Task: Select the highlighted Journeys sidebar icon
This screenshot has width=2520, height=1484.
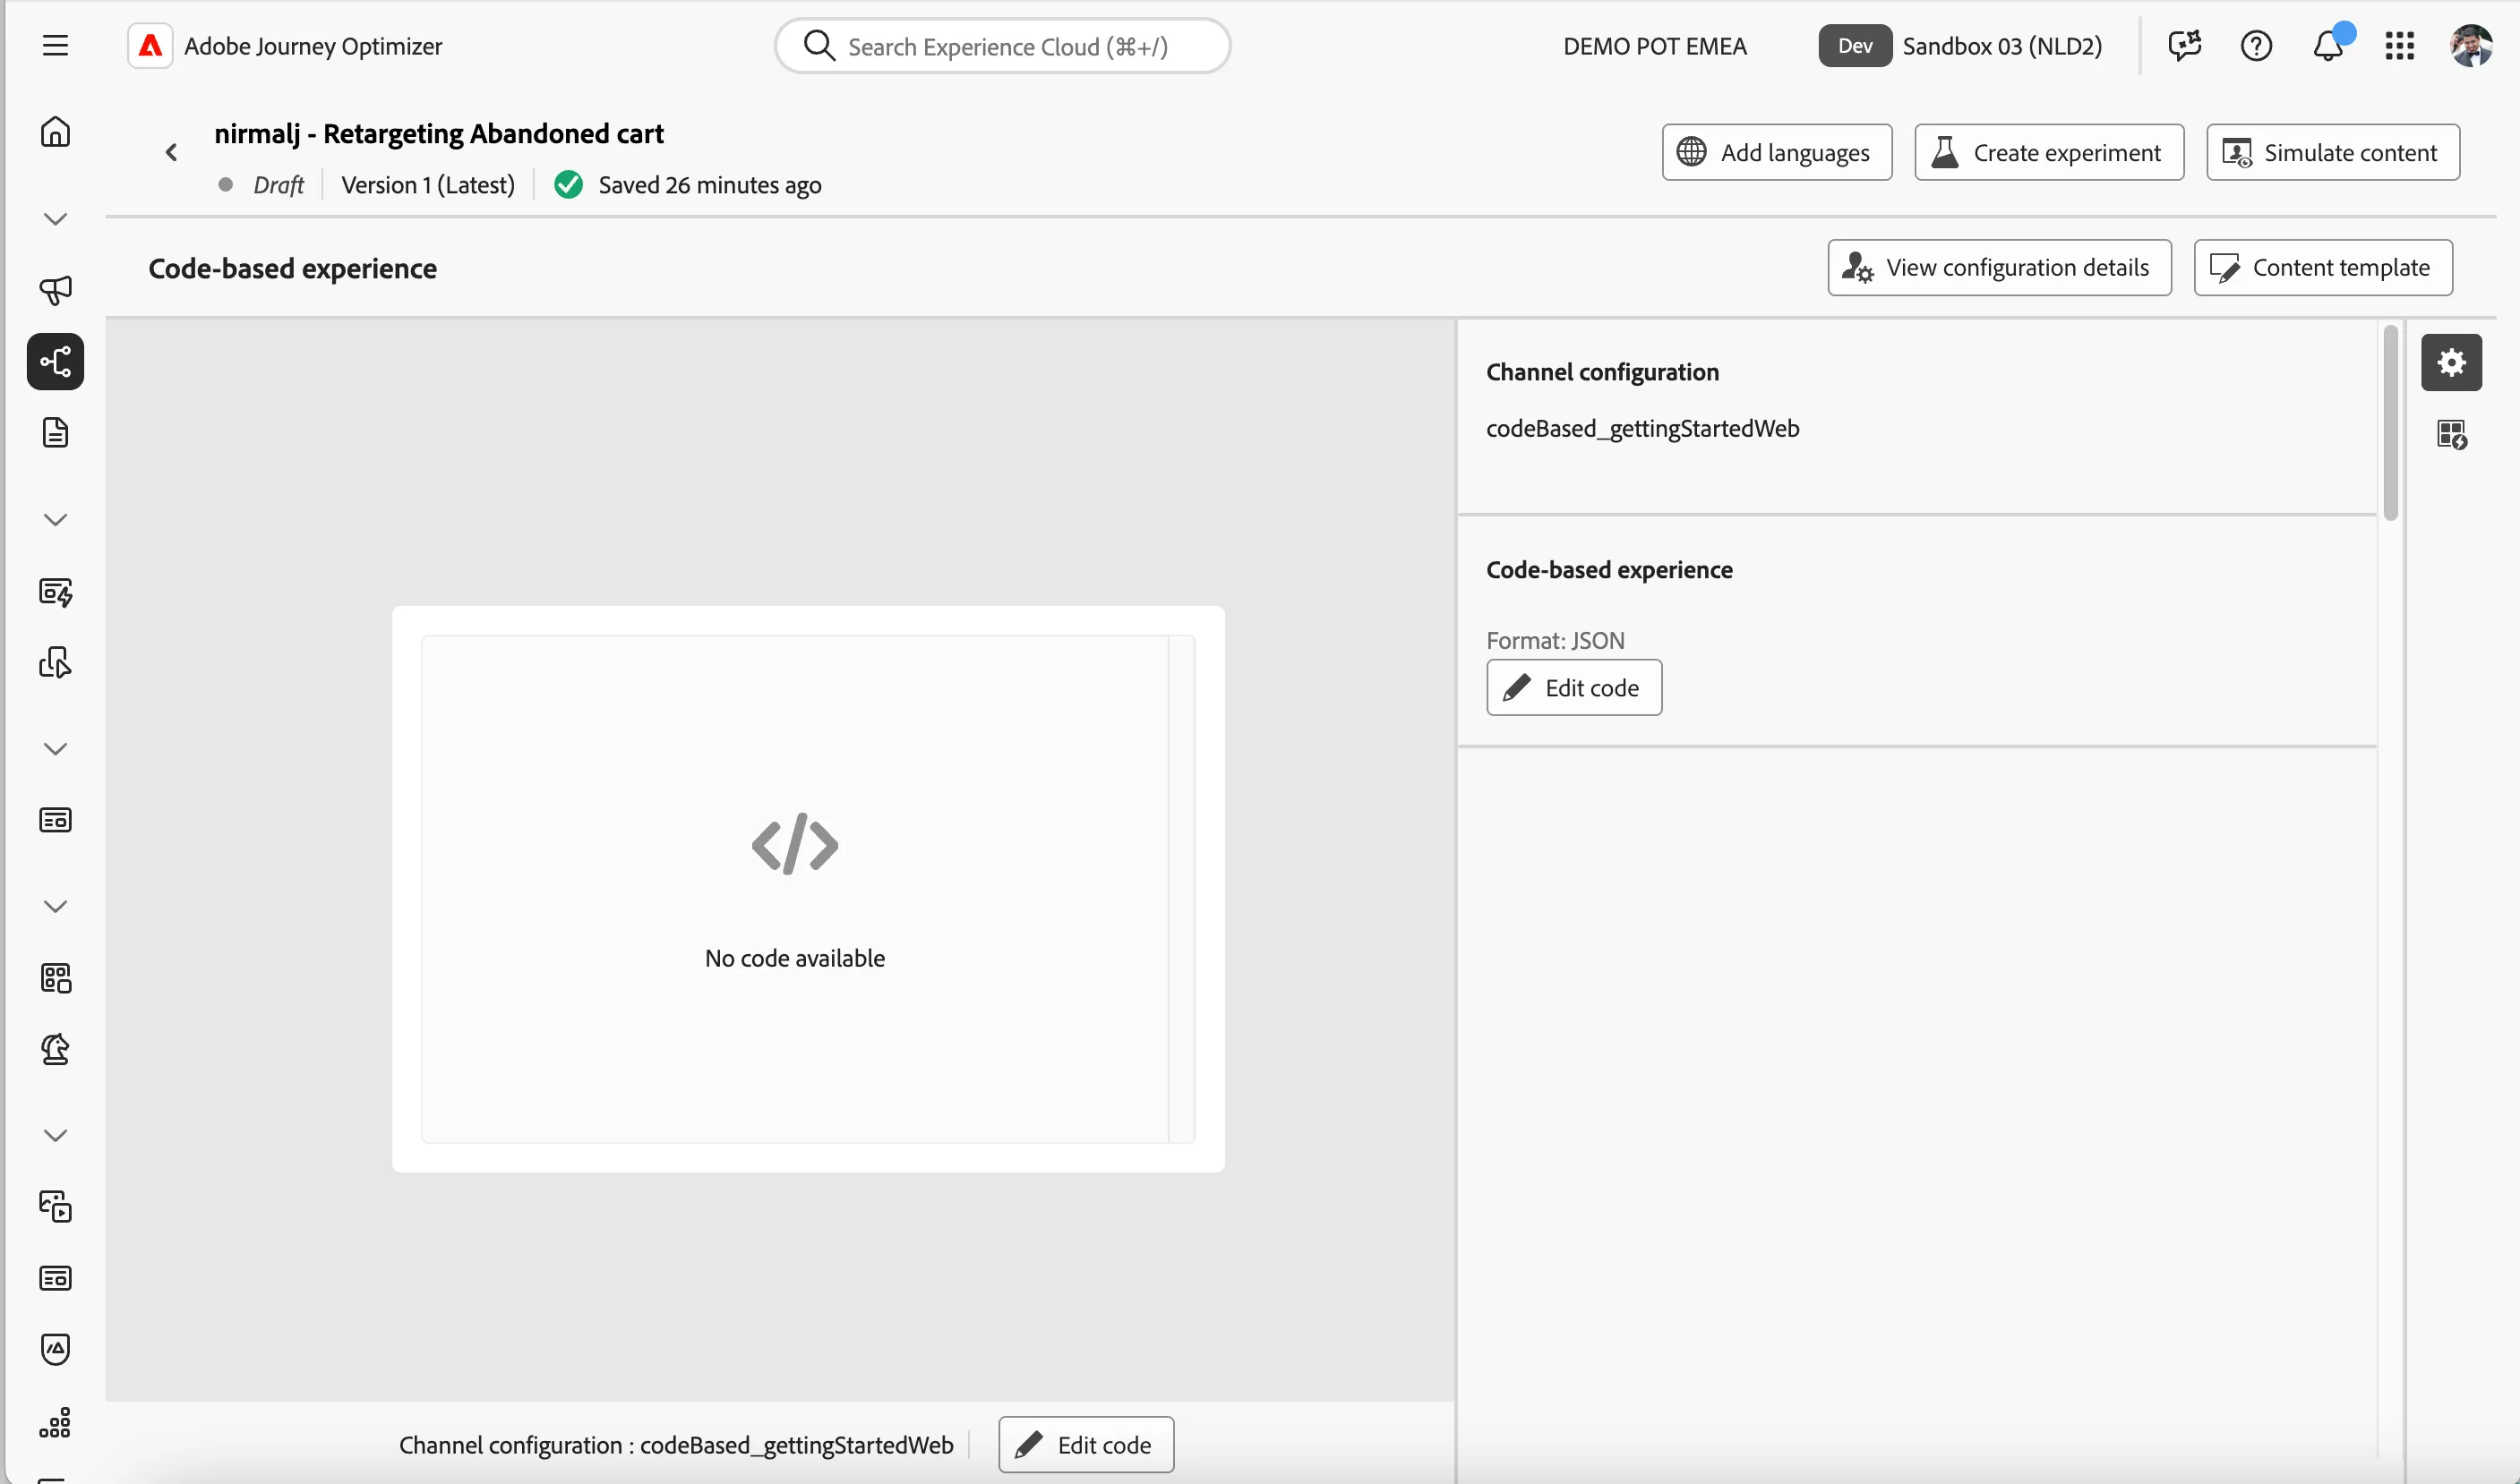Action: tap(55, 362)
